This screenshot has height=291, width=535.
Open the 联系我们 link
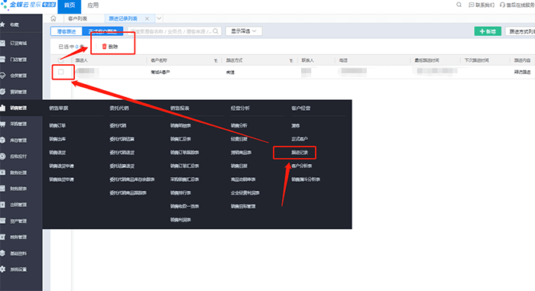(x=481, y=5)
